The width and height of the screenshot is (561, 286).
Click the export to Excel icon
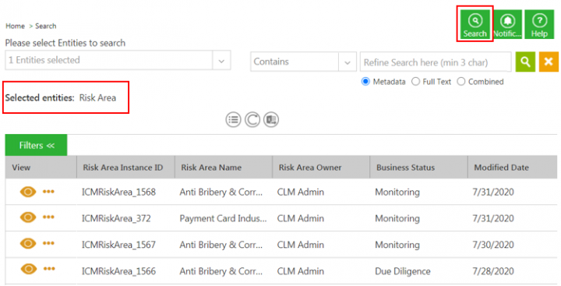coord(271,119)
